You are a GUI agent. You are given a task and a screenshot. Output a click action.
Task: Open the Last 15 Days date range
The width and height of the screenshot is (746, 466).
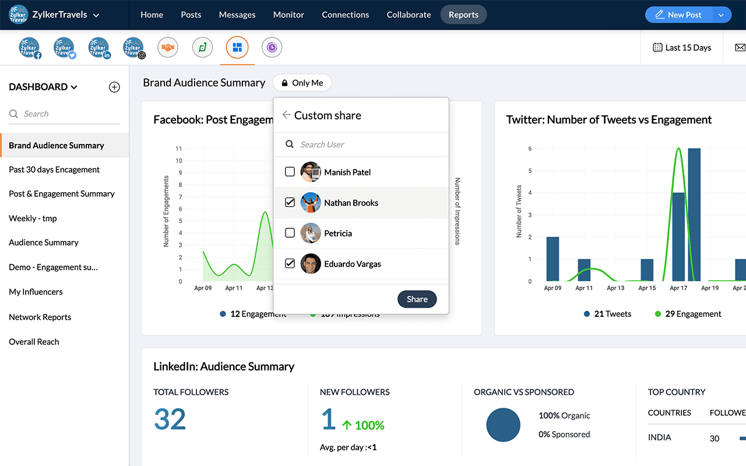click(x=682, y=48)
